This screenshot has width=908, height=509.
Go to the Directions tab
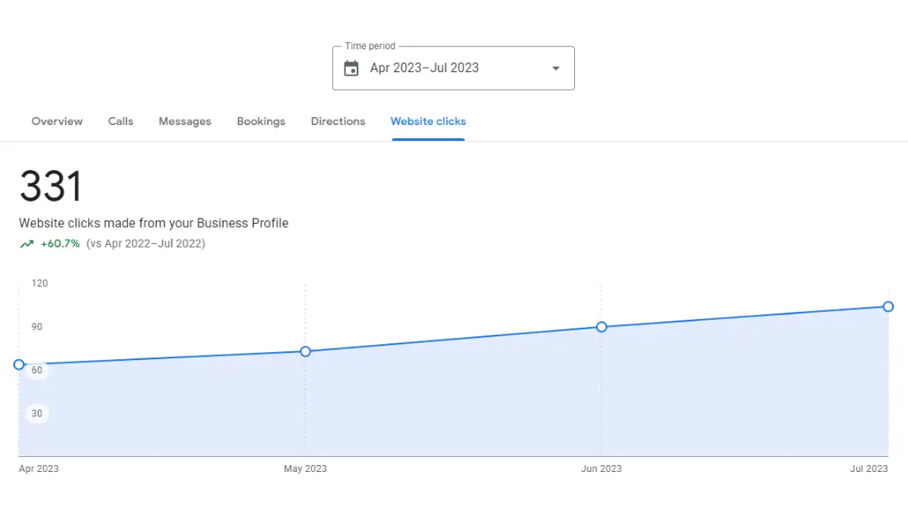(337, 122)
